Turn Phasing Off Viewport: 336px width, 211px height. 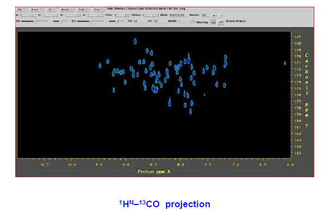(221, 22)
